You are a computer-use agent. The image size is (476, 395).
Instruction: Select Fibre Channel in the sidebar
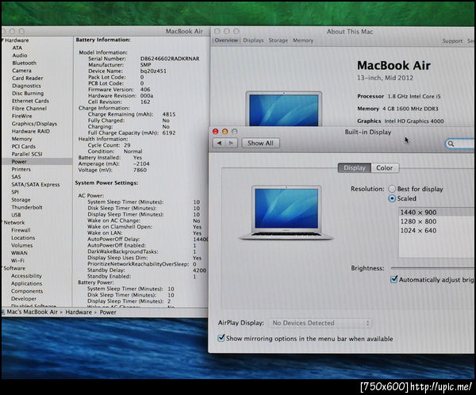(29, 109)
